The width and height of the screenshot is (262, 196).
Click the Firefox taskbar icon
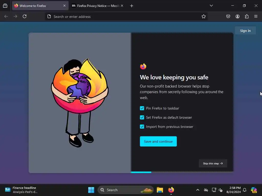171,190
